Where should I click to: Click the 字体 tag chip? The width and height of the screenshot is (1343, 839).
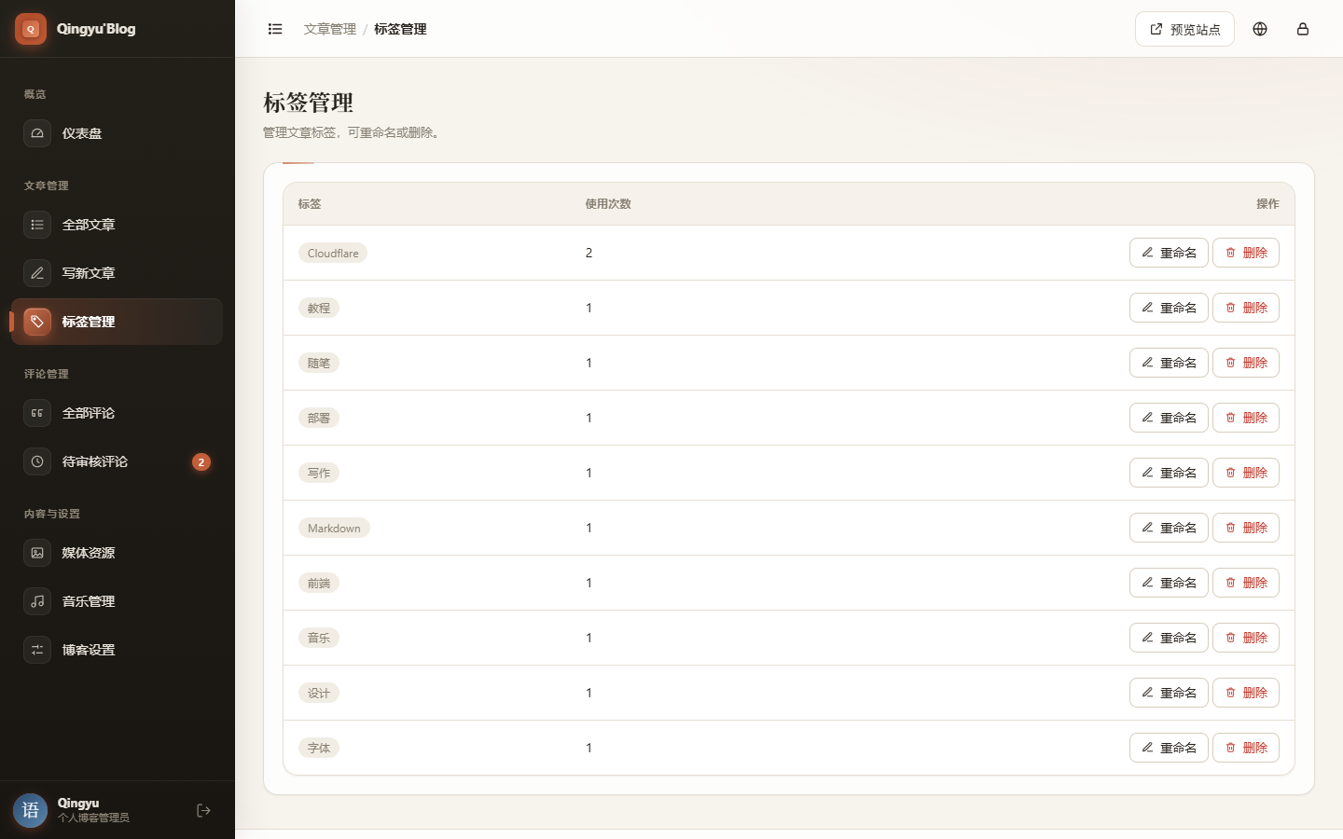coord(319,748)
